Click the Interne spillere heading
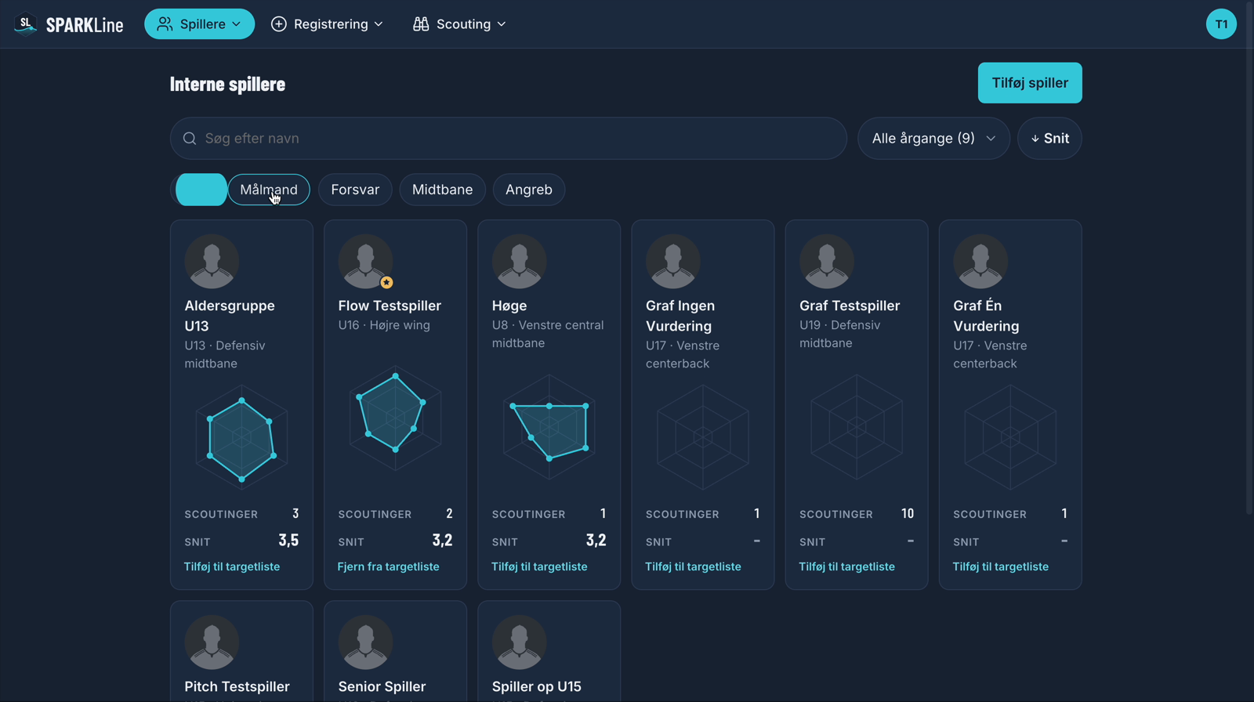The image size is (1254, 702). click(x=227, y=84)
